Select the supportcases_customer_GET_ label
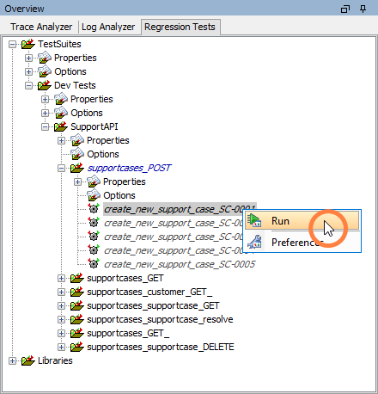378x394 pixels. click(x=149, y=292)
